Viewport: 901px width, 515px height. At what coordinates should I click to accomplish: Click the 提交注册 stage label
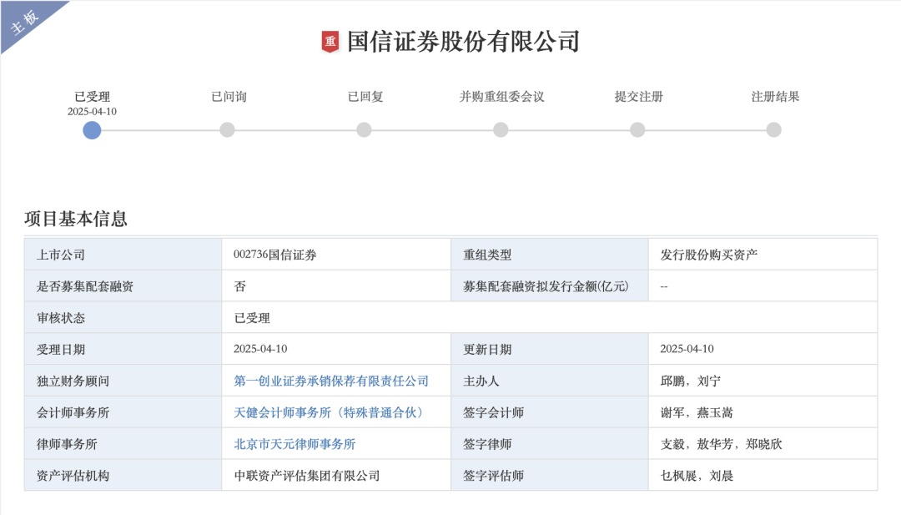click(638, 97)
